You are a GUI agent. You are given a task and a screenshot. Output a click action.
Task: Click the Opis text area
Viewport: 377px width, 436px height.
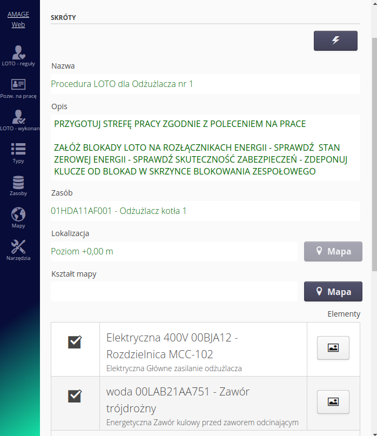(205, 147)
